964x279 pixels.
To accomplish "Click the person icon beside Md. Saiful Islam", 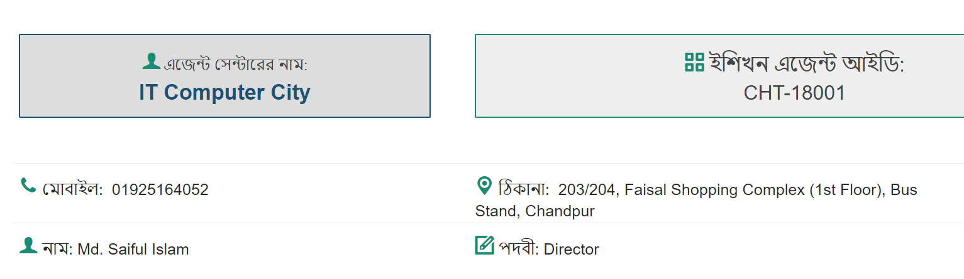I will (x=28, y=245).
